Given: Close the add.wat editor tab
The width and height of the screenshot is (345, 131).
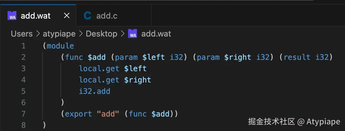Looking at the screenshot, I should 67,15.
